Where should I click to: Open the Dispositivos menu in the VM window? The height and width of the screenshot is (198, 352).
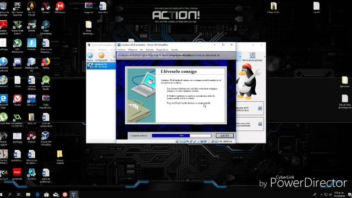click(x=162, y=50)
